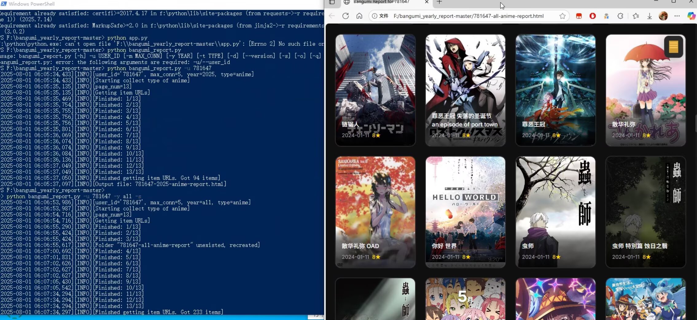Viewport: 697px width, 320px height.
Task: Click the title text '散华礼弥 OAD'
Action: (360, 246)
